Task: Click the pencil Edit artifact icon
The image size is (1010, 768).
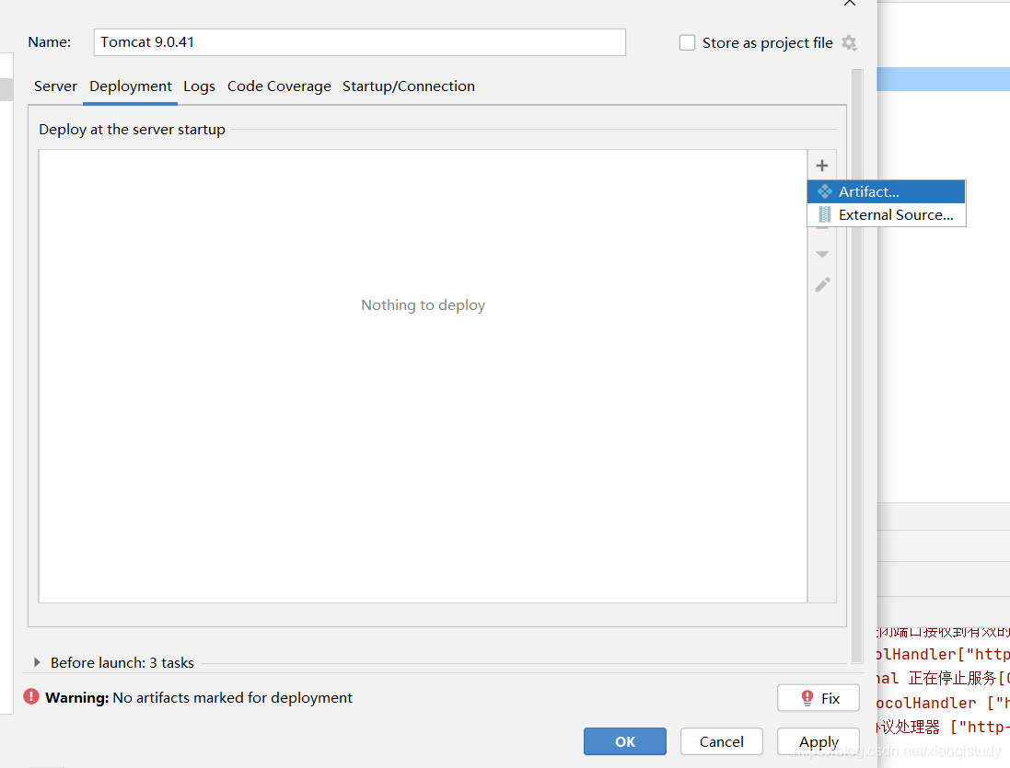Action: click(x=822, y=285)
